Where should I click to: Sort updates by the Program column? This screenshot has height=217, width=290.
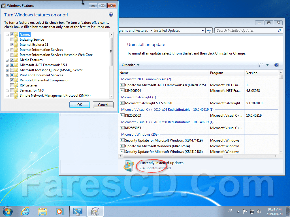(226, 73)
